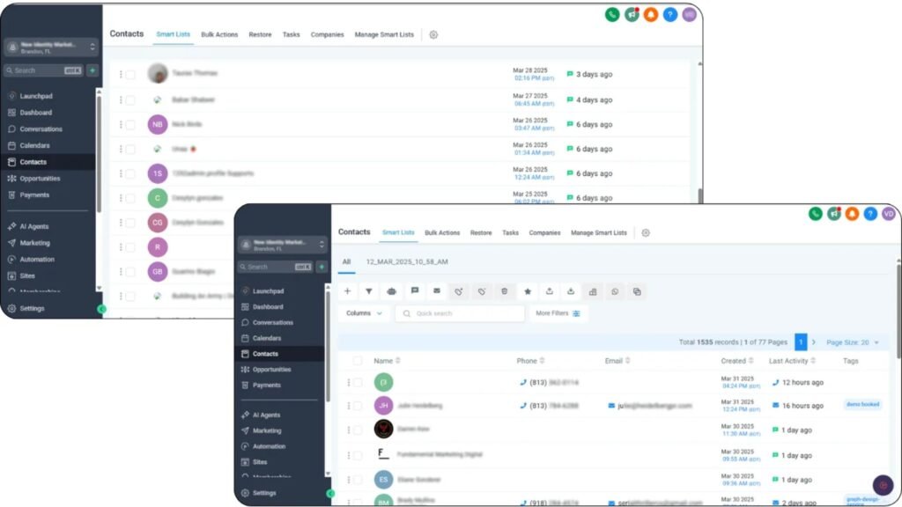This screenshot has height=507, width=902.
Task: Tick the select-all checkbox beside Name header
Action: pos(357,361)
